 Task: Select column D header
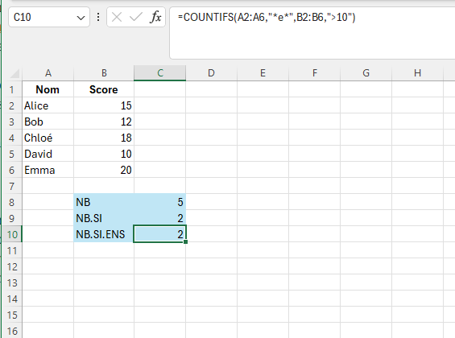click(211, 73)
